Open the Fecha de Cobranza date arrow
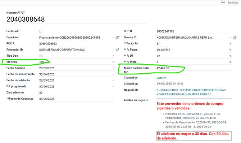This screenshot has height=143, width=241. 113,99
